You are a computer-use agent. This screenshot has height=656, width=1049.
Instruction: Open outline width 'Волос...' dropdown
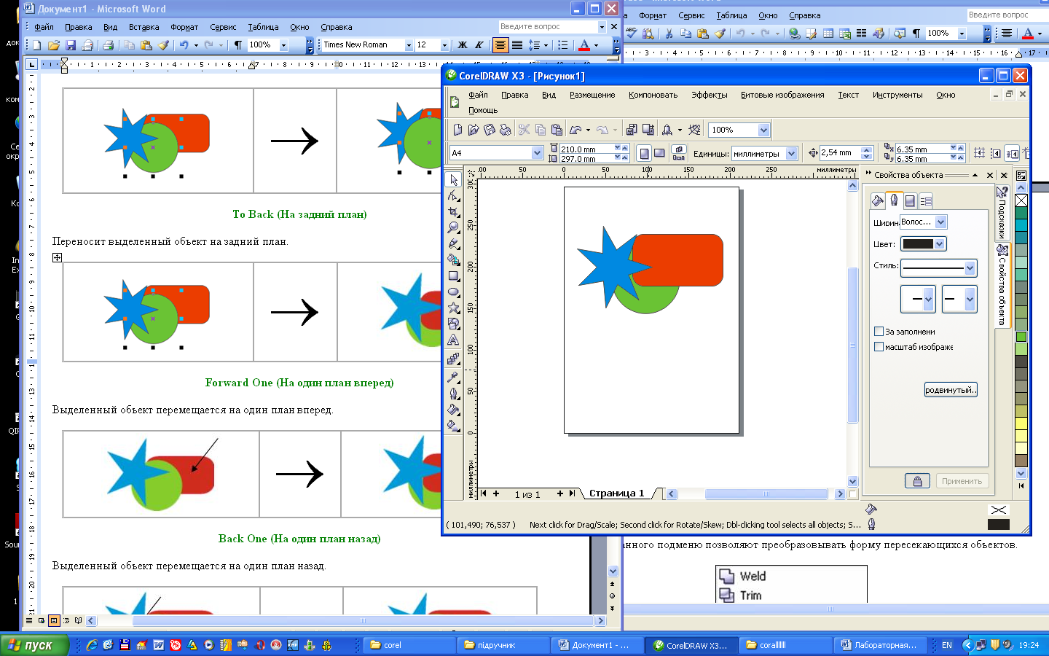pyautogui.click(x=940, y=222)
